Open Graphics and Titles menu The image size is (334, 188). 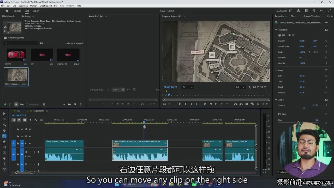pos(49,6)
